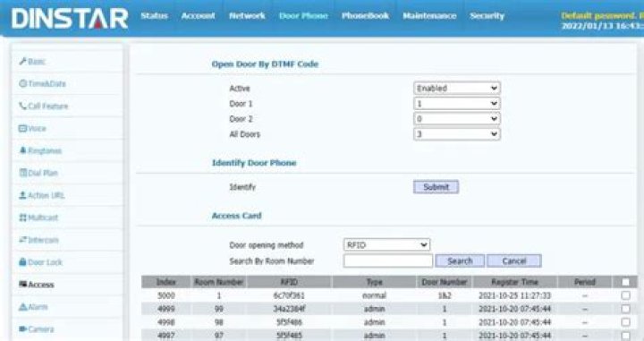This screenshot has width=644, height=341.
Task: Click the Index column header
Action: (x=166, y=282)
